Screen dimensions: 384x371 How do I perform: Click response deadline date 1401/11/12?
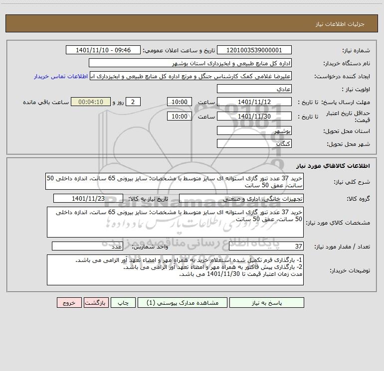point(254,102)
